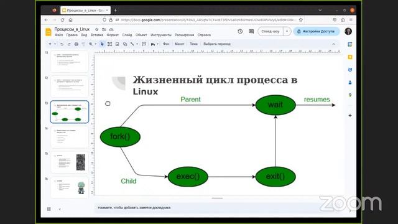Click the Google Slides home logo
Screen dimensions: 398x224
point(49,32)
